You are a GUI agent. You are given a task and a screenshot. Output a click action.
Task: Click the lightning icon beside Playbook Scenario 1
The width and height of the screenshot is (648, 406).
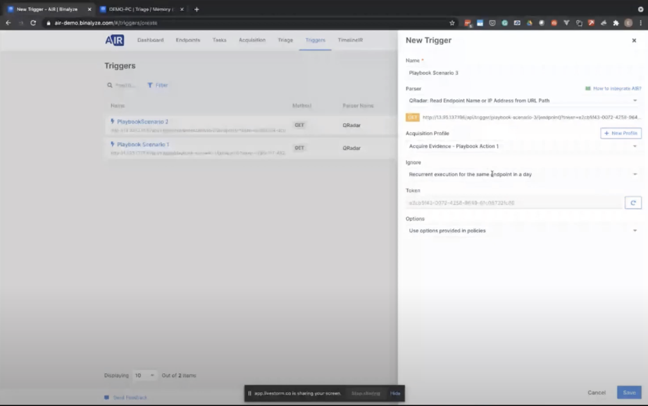pyautogui.click(x=113, y=144)
